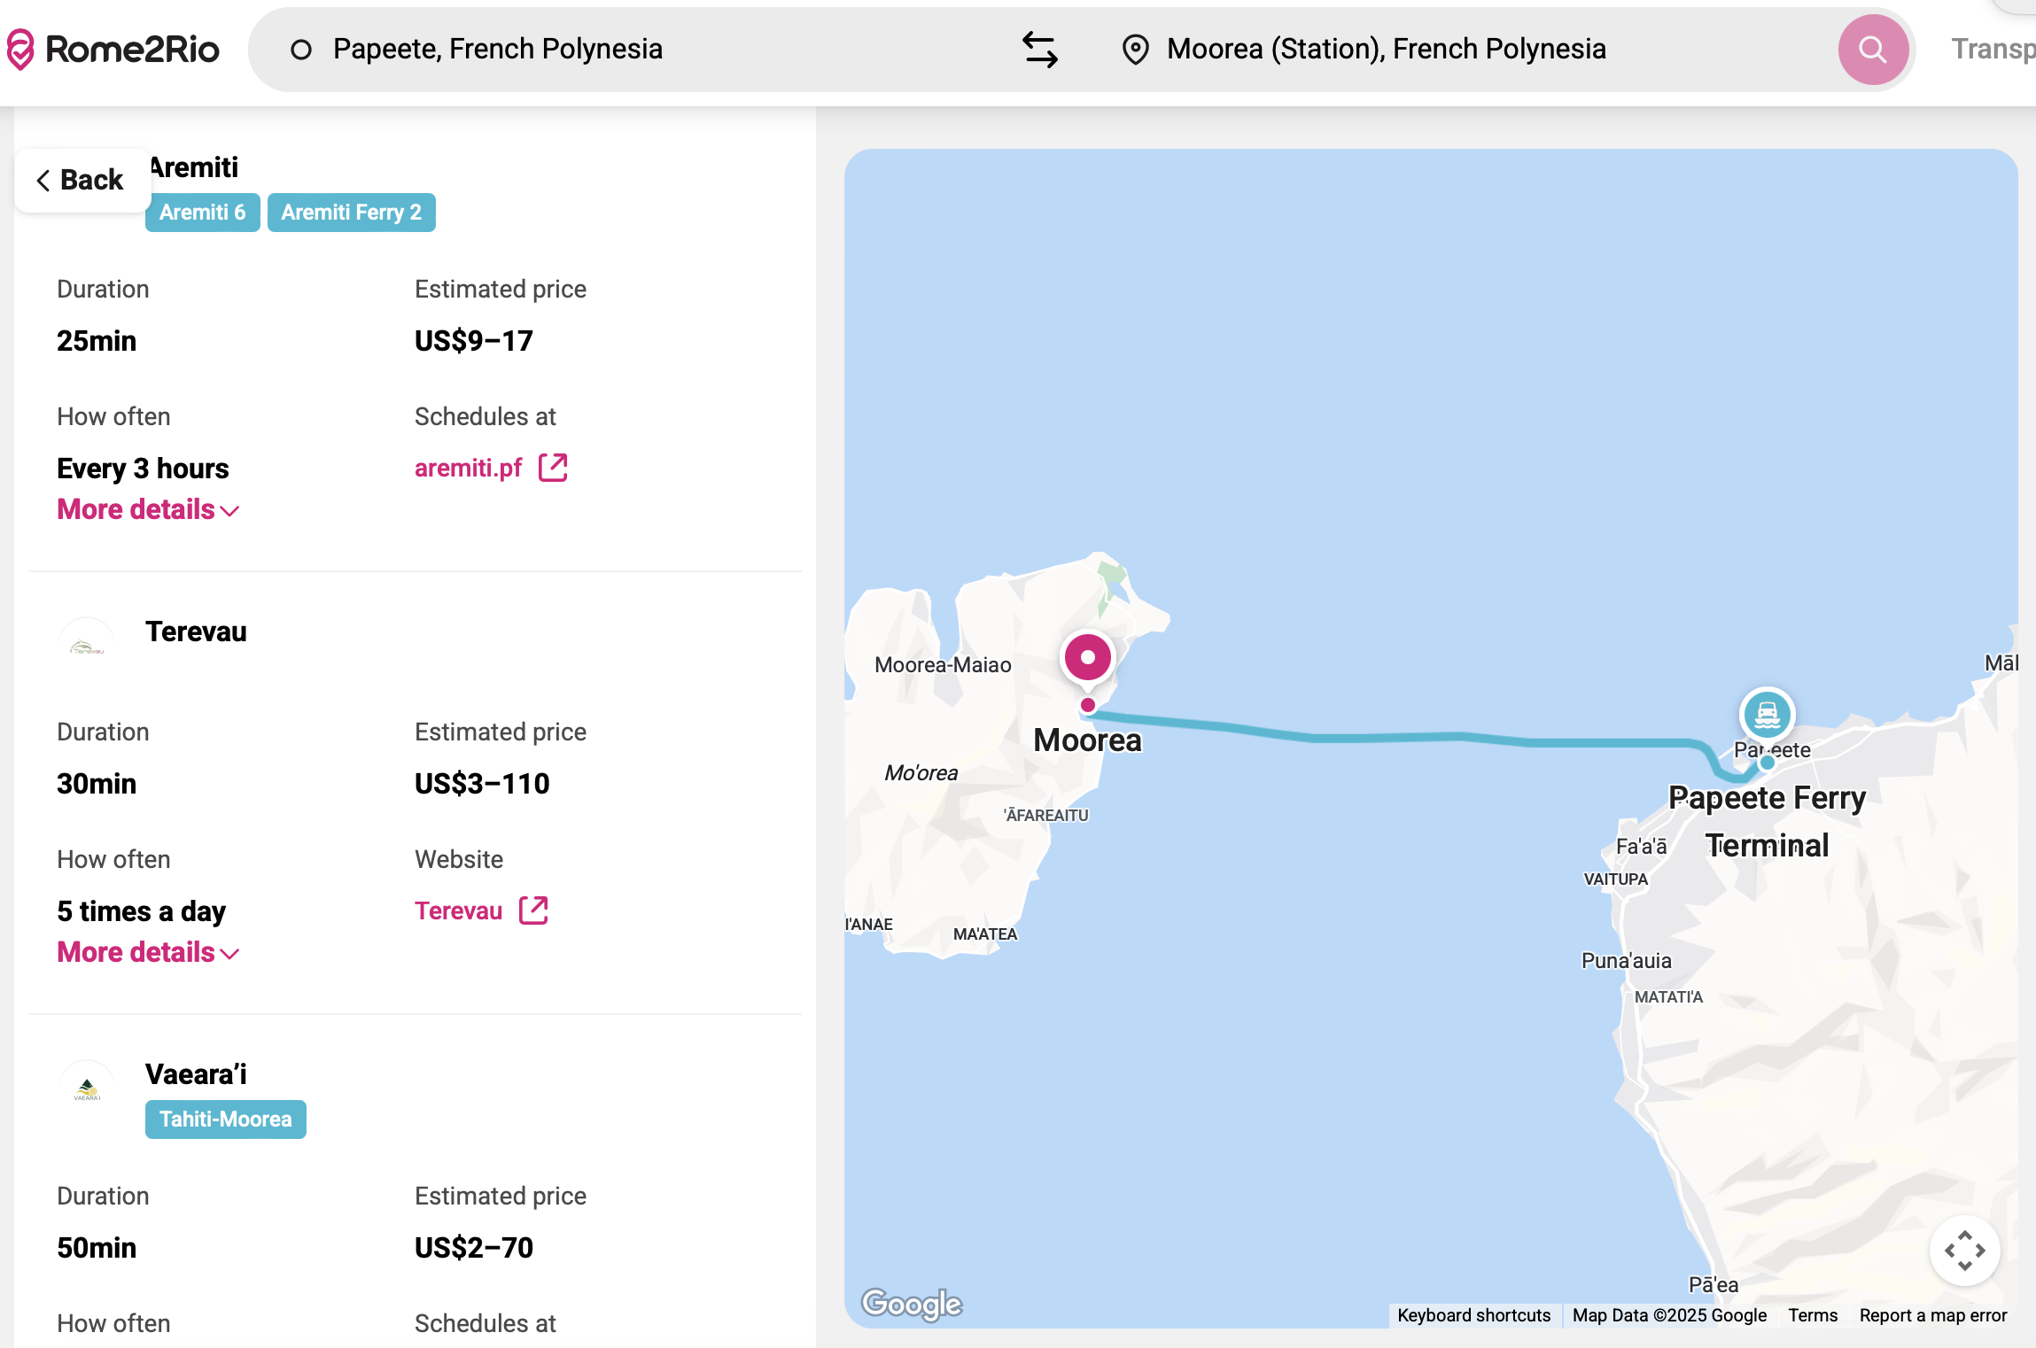The height and width of the screenshot is (1348, 2036).
Task: Click the ferry icon on map
Action: [1767, 714]
